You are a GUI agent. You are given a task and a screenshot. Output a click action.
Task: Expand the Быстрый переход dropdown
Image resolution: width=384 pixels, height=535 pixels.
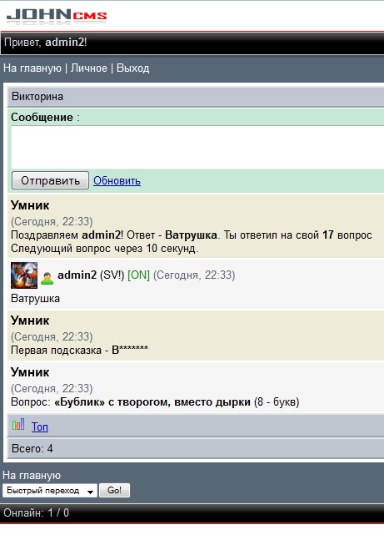pos(50,491)
